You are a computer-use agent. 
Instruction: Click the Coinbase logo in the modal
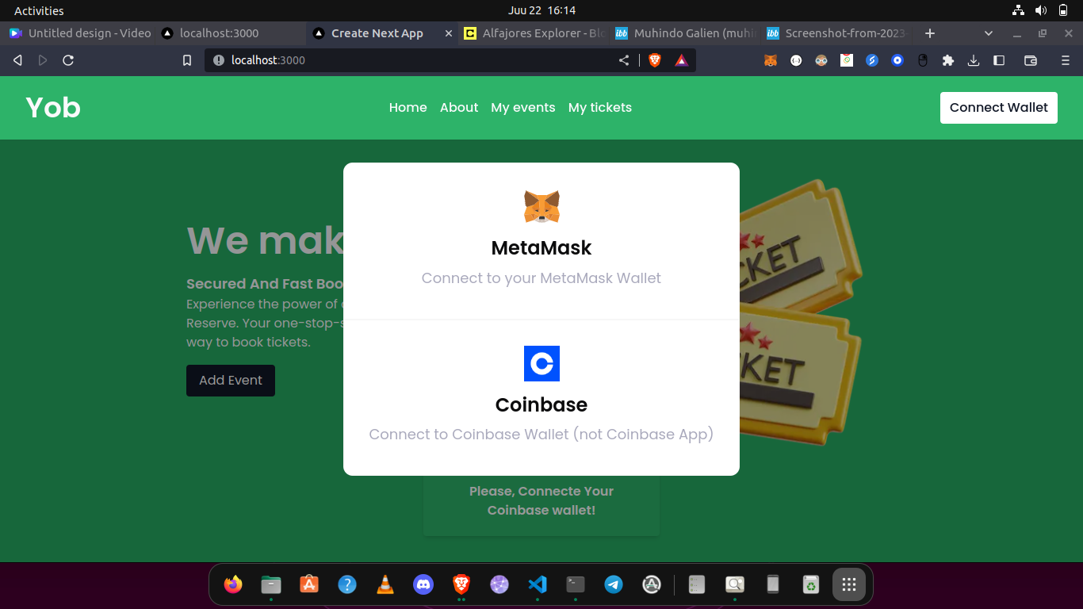coord(541,363)
